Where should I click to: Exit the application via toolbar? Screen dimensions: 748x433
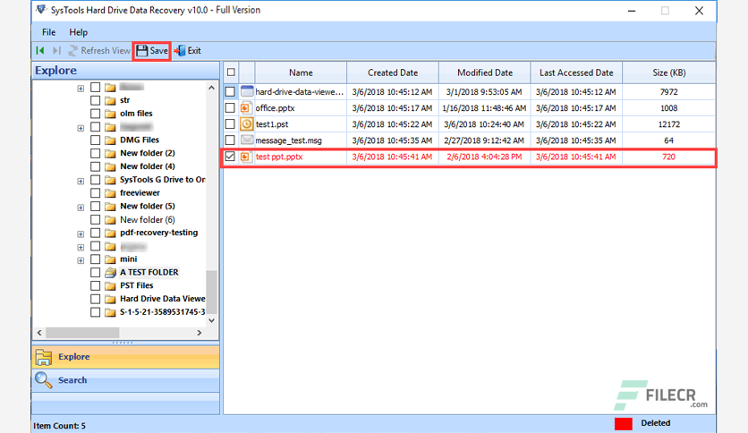click(x=188, y=51)
